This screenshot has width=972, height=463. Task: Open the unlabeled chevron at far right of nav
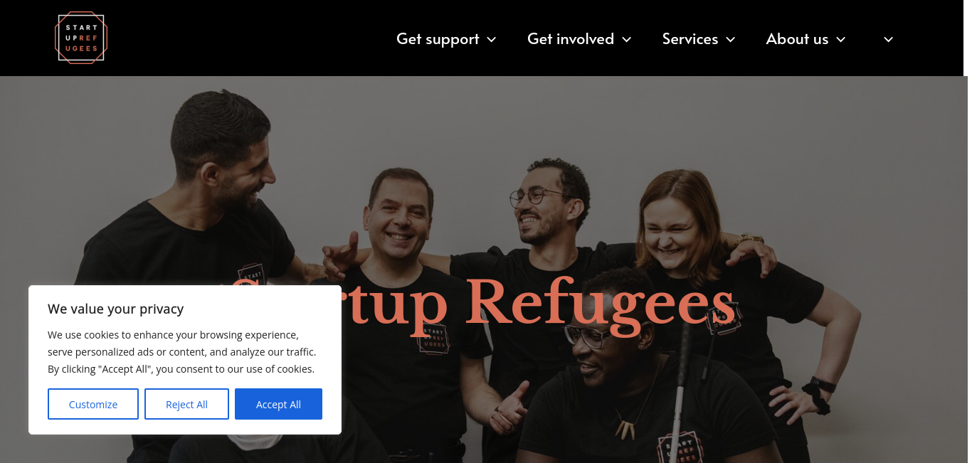(889, 40)
